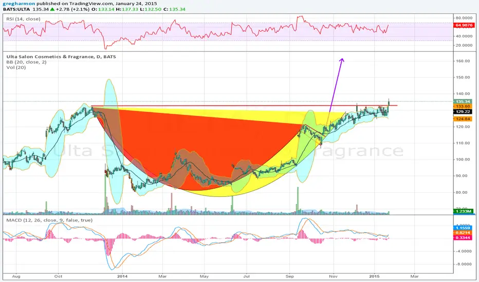Screen dimensions: 479x282
Task: Click the 110.00 price axis label
Action: 463,143
